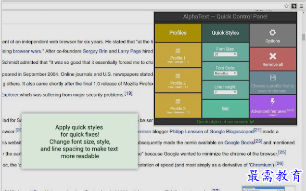Click the Line Height label
This screenshot has height=191, width=306.
(225, 87)
